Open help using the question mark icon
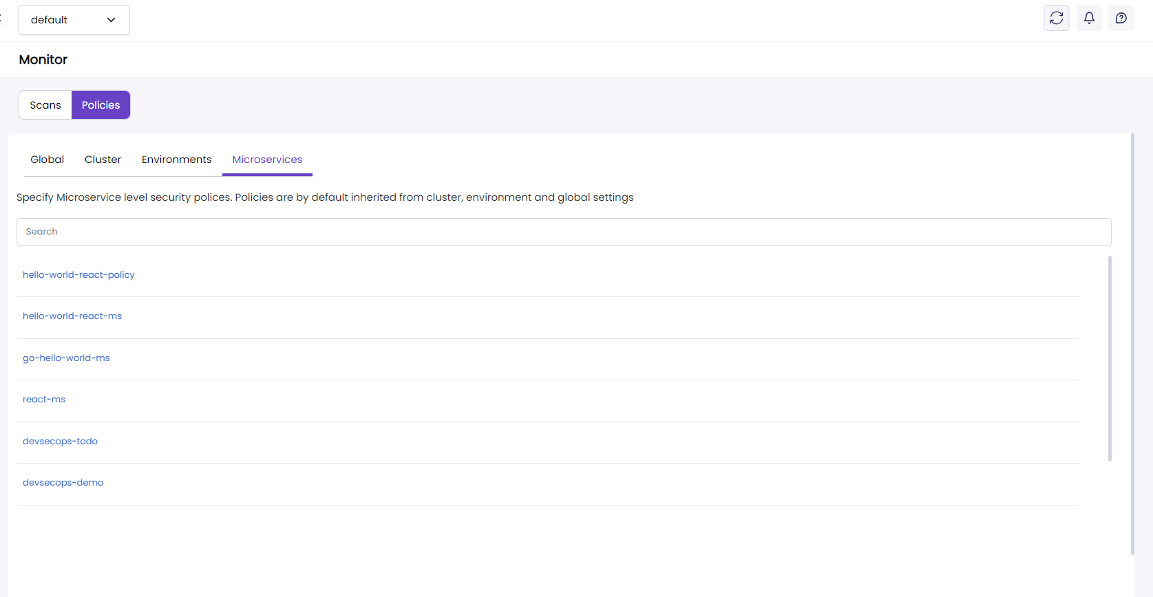The height and width of the screenshot is (597, 1153). tap(1121, 19)
